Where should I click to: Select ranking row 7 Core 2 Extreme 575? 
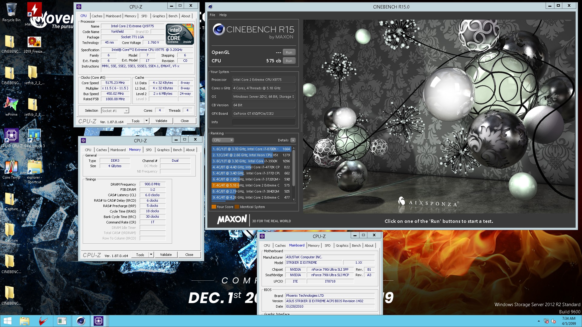point(251,185)
